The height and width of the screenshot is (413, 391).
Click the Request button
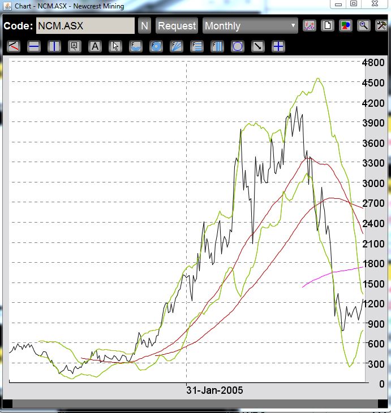pyautogui.click(x=177, y=25)
